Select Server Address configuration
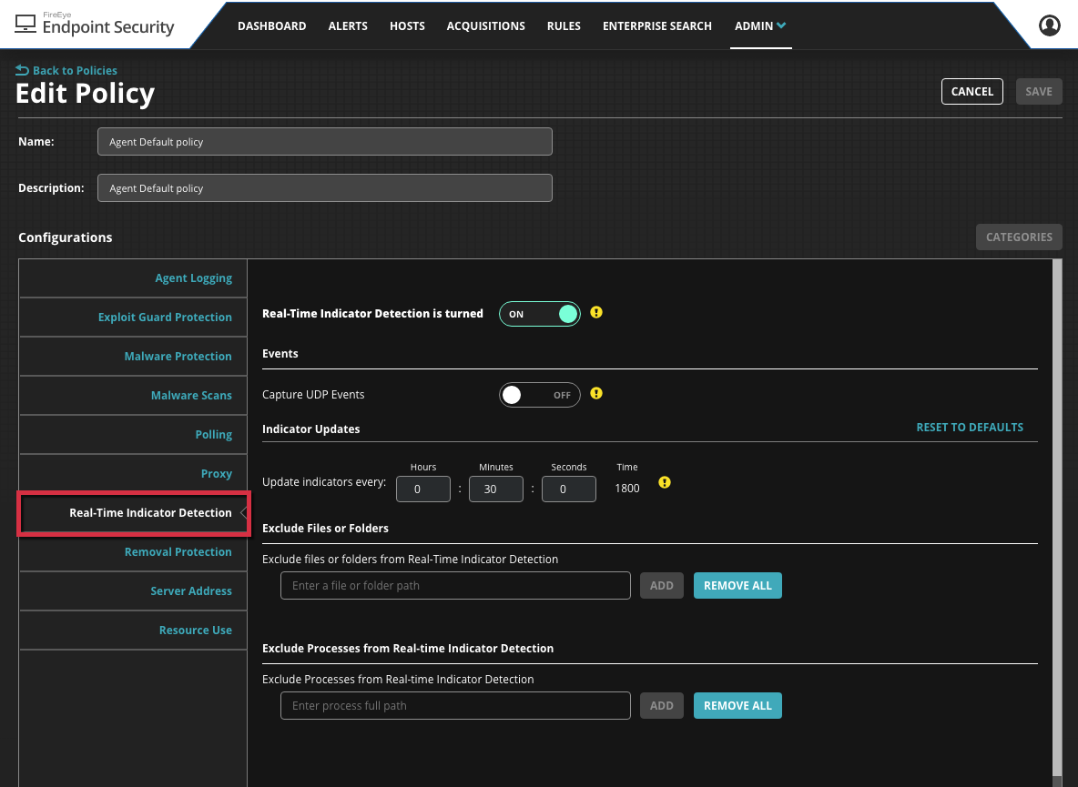Viewport: 1078px width, 787px height. [133, 591]
